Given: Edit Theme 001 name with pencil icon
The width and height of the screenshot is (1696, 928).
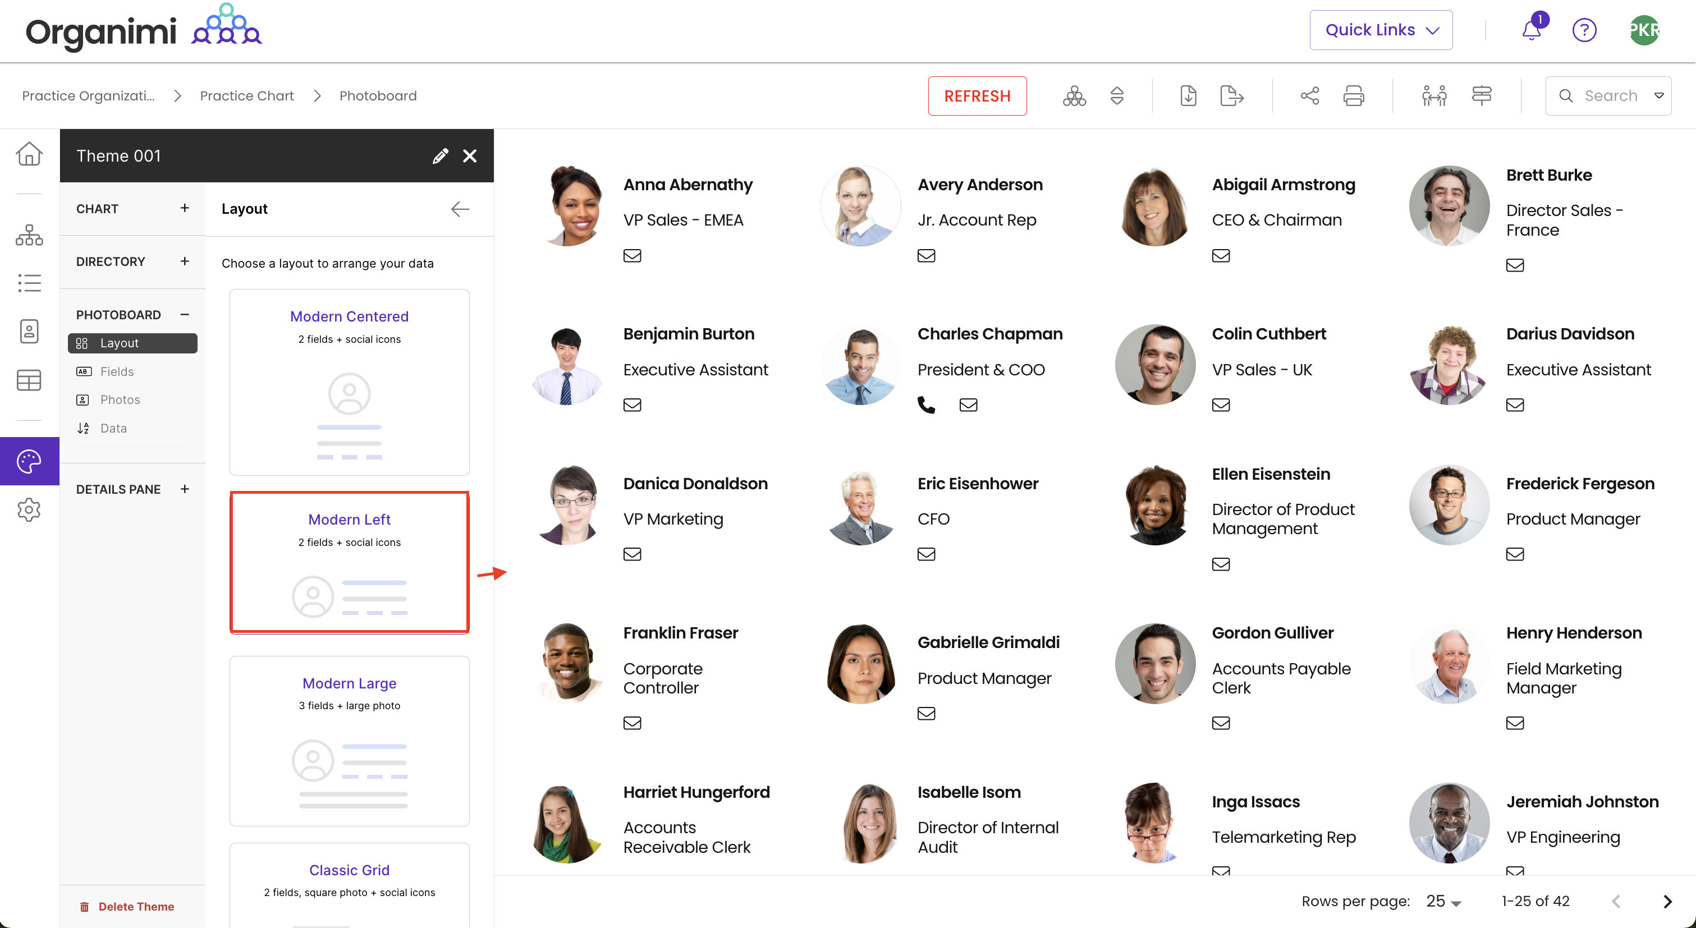Looking at the screenshot, I should click(x=440, y=156).
